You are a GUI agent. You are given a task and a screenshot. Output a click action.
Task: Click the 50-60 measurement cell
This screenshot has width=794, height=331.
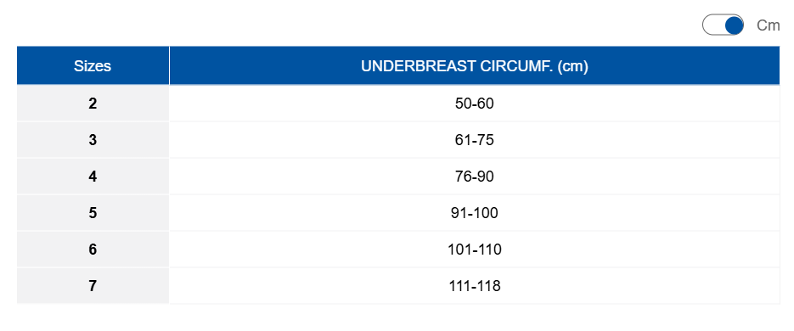pos(475,104)
